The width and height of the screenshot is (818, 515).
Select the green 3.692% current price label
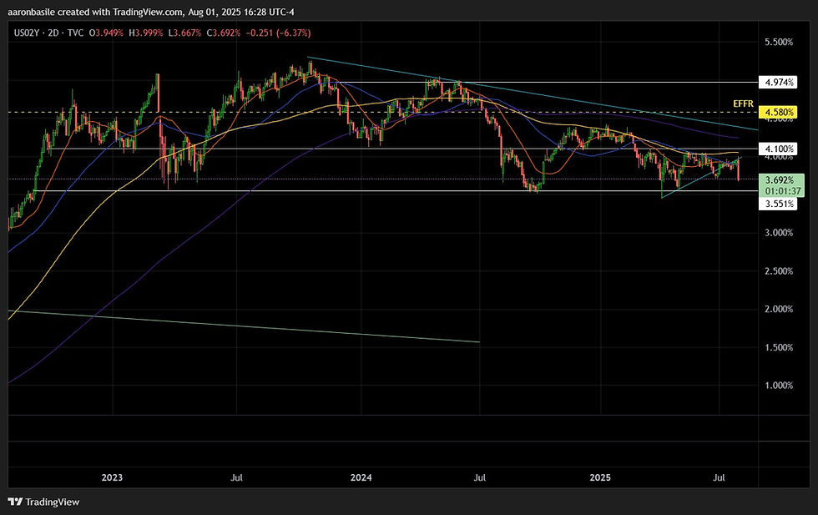click(779, 179)
